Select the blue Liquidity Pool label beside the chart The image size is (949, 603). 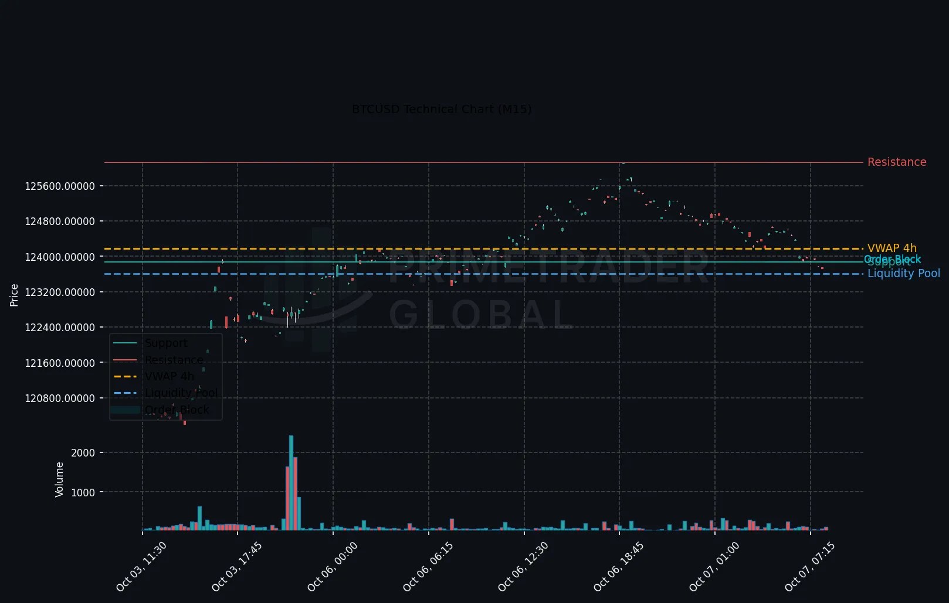904,273
